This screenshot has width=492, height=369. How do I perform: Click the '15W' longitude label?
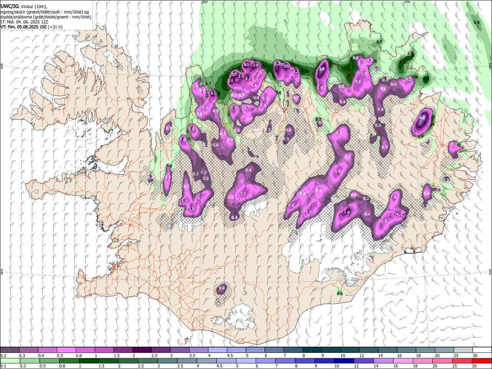pyautogui.click(x=407, y=2)
